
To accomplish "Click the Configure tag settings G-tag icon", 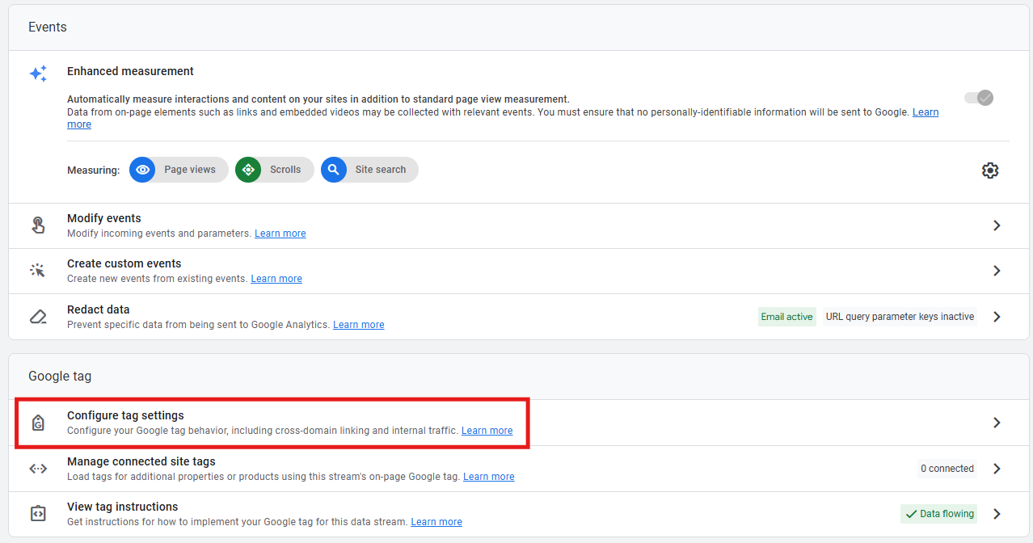I will click(38, 423).
